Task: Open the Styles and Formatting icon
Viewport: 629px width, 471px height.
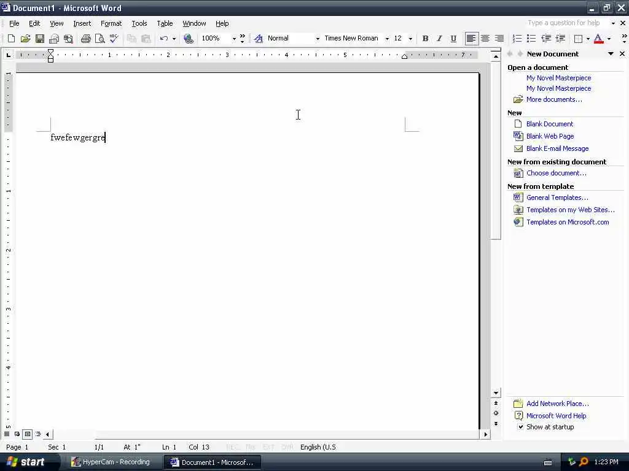Action: pos(259,39)
